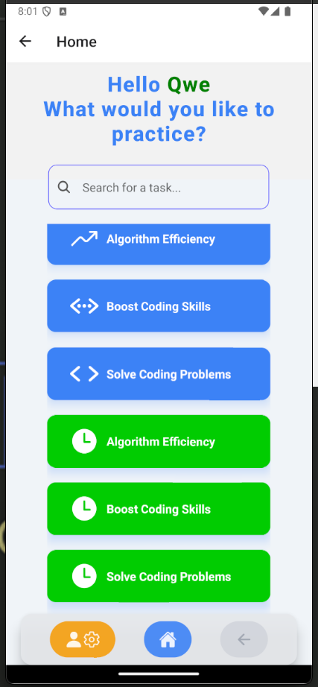
Task: Click the dotted code icon on blue Boost Coding Skills
Action: pyautogui.click(x=85, y=306)
